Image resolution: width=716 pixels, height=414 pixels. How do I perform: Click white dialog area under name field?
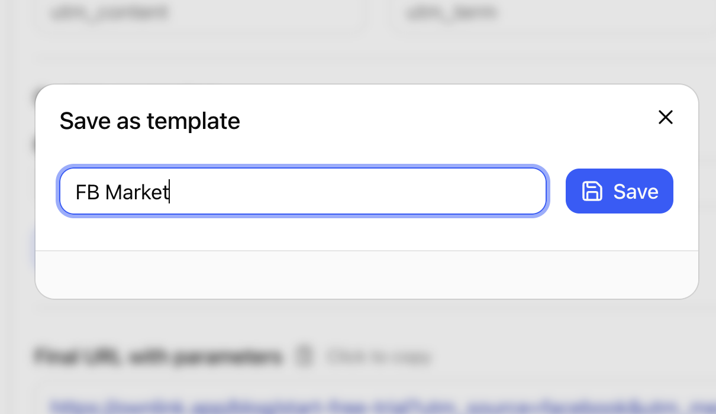tap(367, 233)
